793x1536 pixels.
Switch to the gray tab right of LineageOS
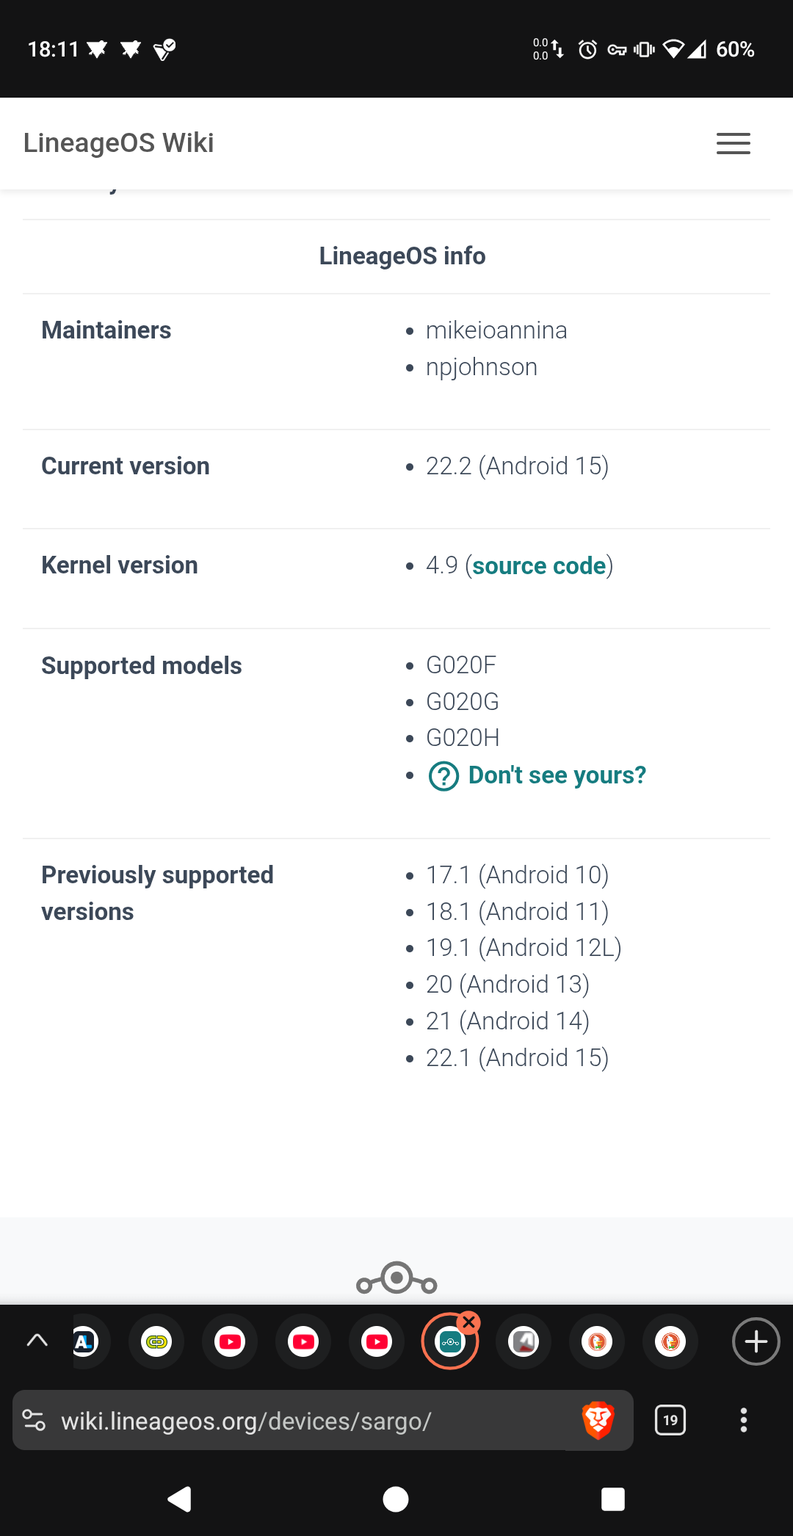point(524,1342)
